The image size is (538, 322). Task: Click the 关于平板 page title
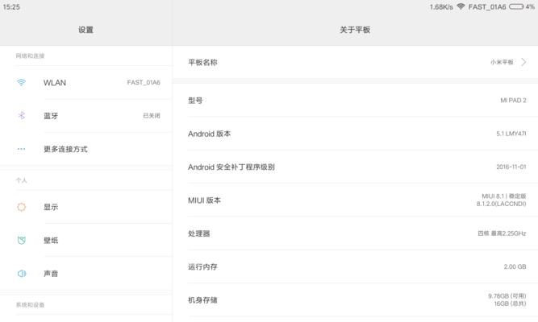(x=355, y=30)
